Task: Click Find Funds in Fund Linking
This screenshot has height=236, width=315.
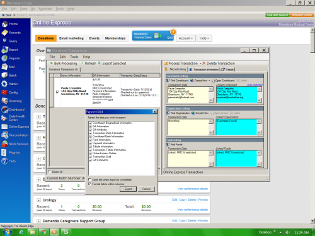Action: 175,144
